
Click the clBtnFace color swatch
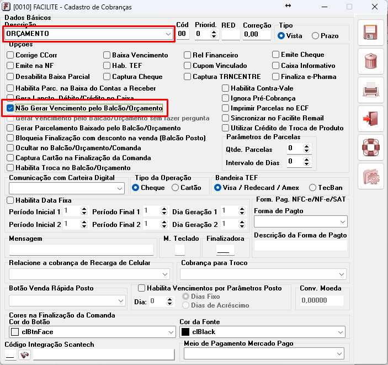[x=15, y=332]
